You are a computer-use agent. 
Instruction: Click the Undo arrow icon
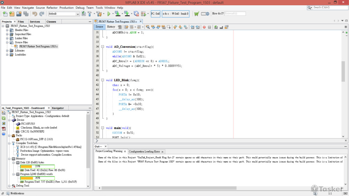pyautogui.click(x=35, y=14)
